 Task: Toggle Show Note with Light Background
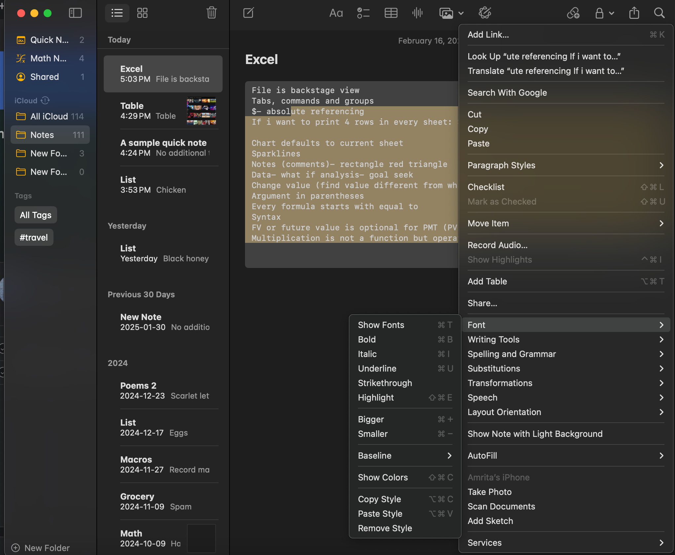click(x=535, y=434)
